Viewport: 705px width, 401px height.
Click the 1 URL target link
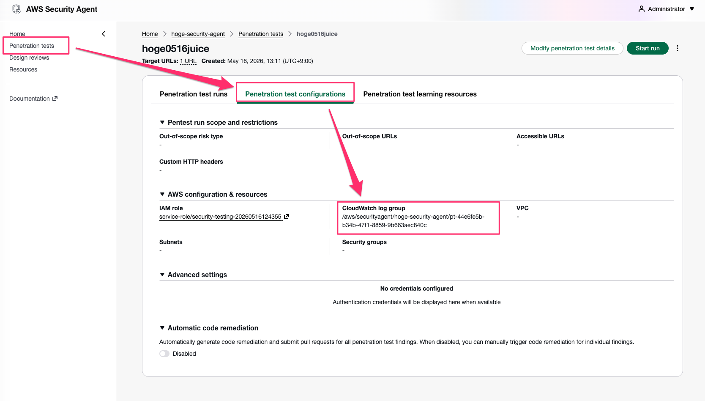tap(188, 61)
